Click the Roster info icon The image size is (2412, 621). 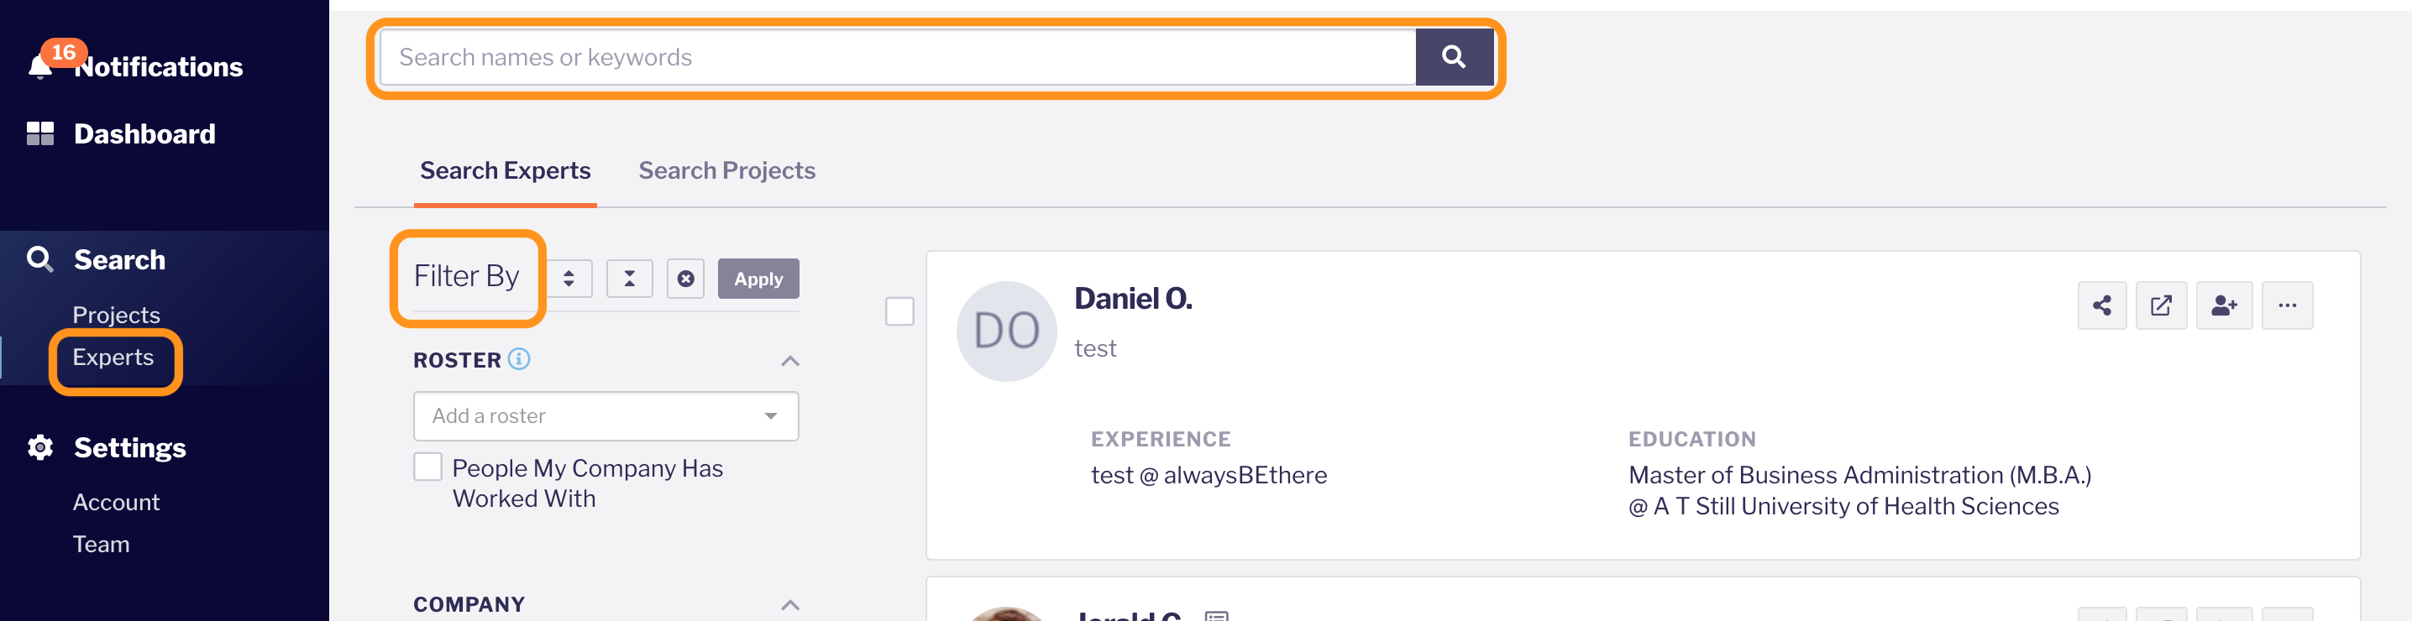tap(519, 359)
